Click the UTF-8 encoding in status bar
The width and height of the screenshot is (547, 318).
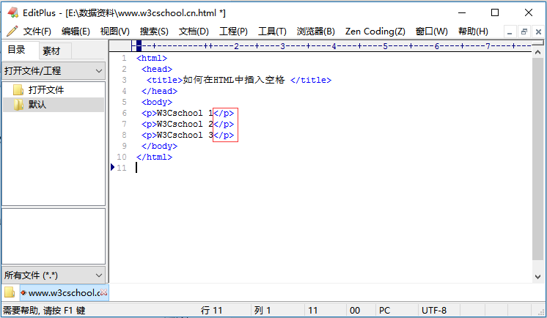pyautogui.click(x=433, y=311)
